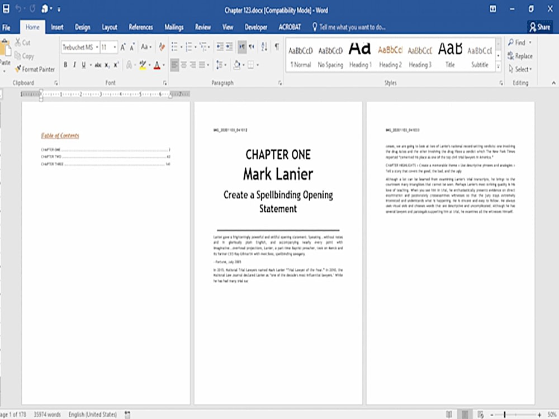
Task: Open the line spacing dropdown
Action: [221, 65]
